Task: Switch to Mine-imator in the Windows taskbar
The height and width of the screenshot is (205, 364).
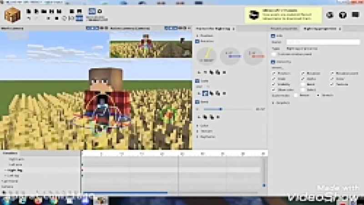Action: (x=101, y=200)
